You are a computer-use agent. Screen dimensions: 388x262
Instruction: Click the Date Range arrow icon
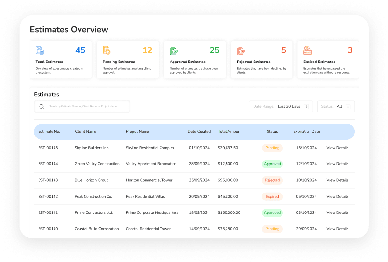(306, 106)
